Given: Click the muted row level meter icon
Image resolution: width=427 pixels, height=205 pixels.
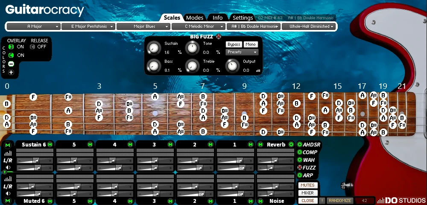Looking at the screenshot, I should click(8, 179).
